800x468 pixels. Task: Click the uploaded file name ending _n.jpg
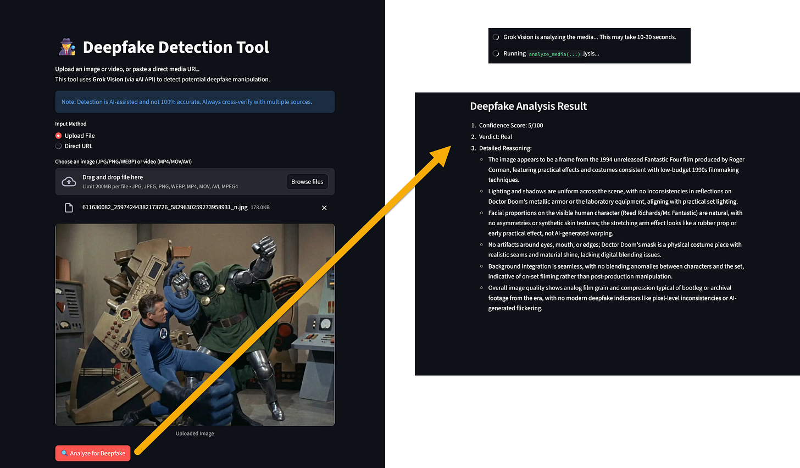pos(165,208)
